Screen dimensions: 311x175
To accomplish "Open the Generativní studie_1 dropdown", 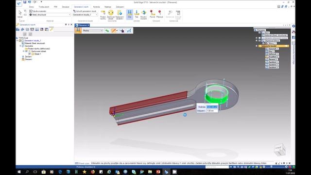I will pos(96,15).
